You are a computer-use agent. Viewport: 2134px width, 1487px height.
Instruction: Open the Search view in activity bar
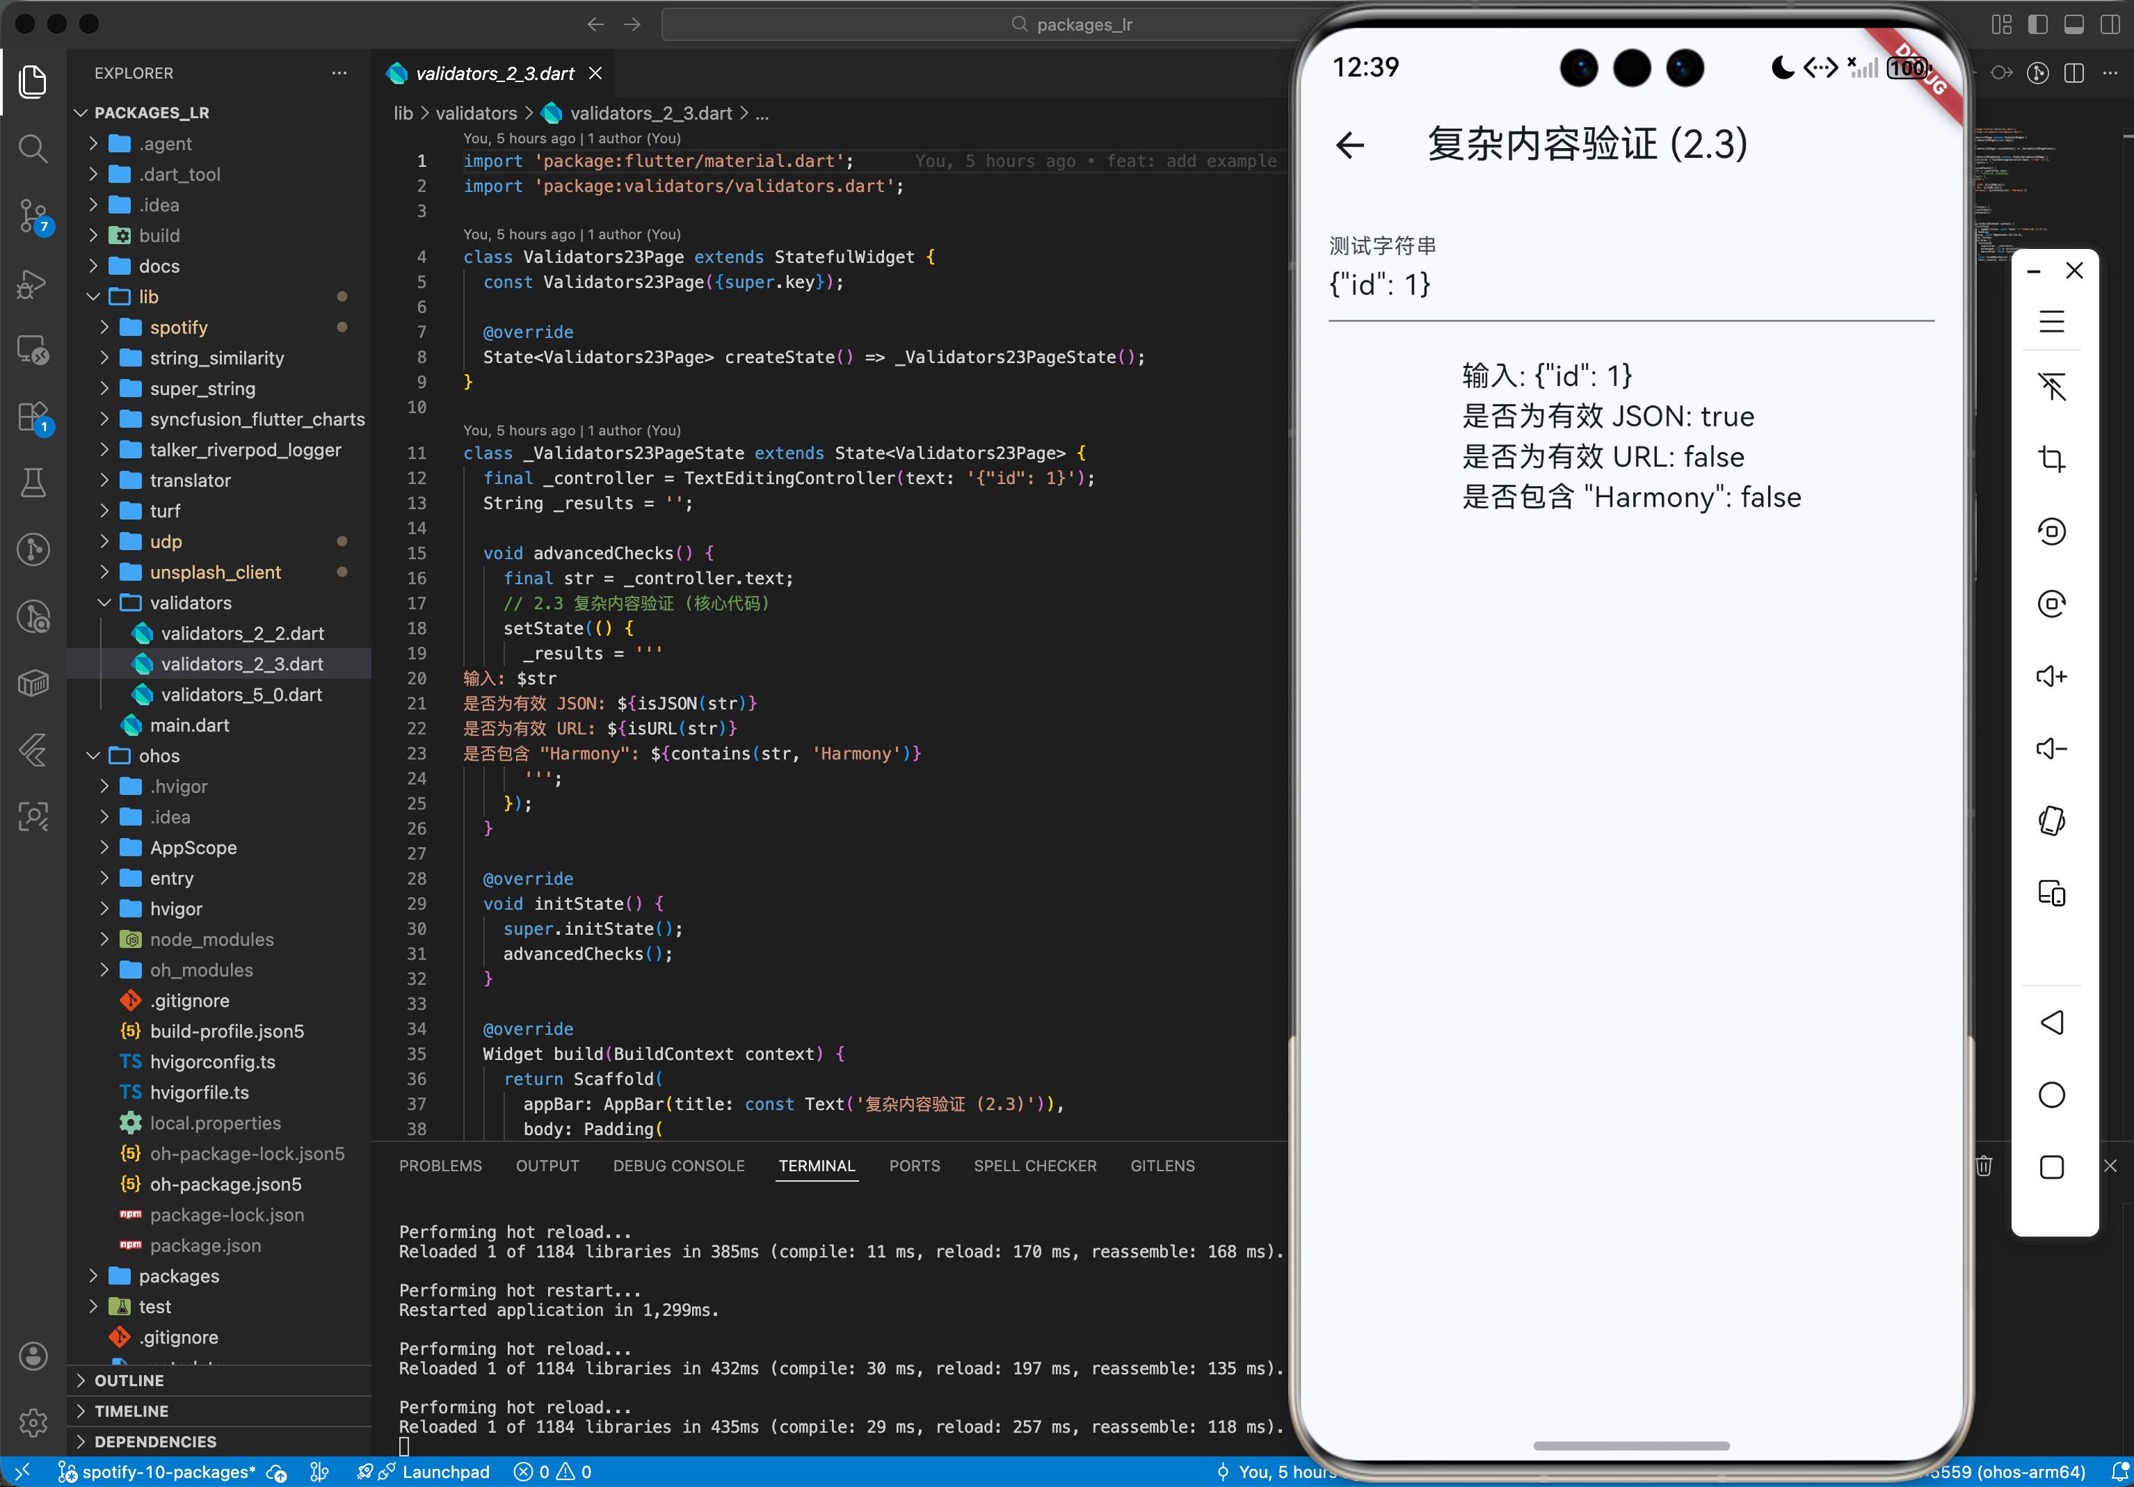click(33, 149)
